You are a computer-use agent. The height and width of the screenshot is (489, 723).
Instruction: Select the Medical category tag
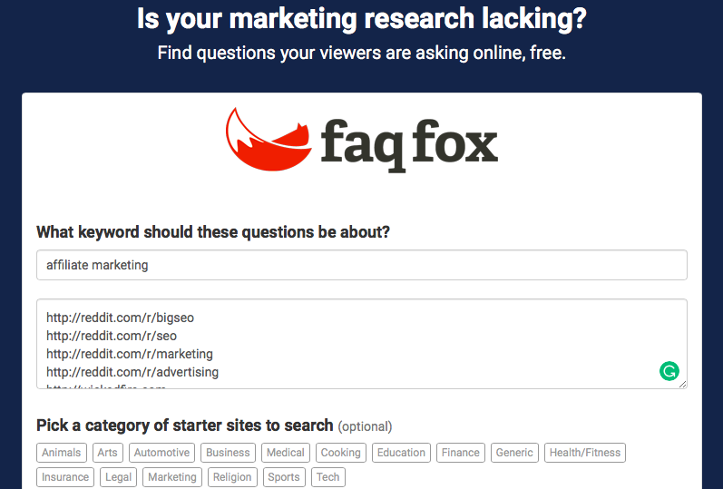(x=286, y=453)
